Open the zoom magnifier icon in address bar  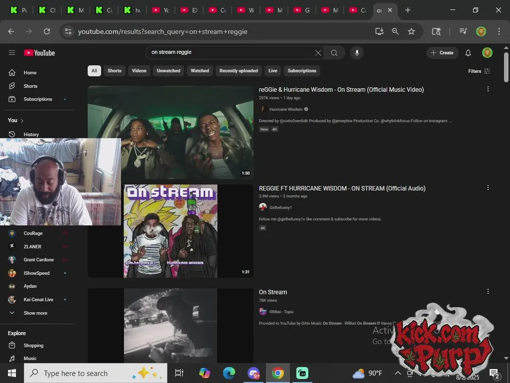click(x=395, y=31)
